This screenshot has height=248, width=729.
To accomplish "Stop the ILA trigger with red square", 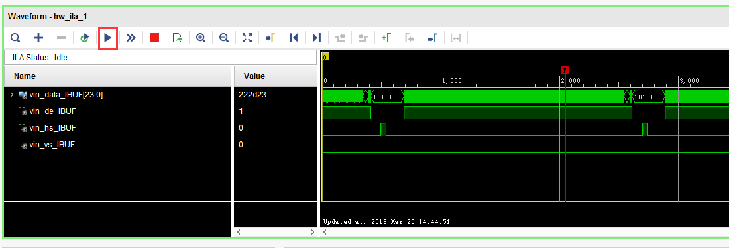I will [x=154, y=38].
